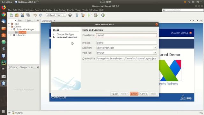Click the Finish button
Viewport: 204px width, 115px height.
coord(134,94)
